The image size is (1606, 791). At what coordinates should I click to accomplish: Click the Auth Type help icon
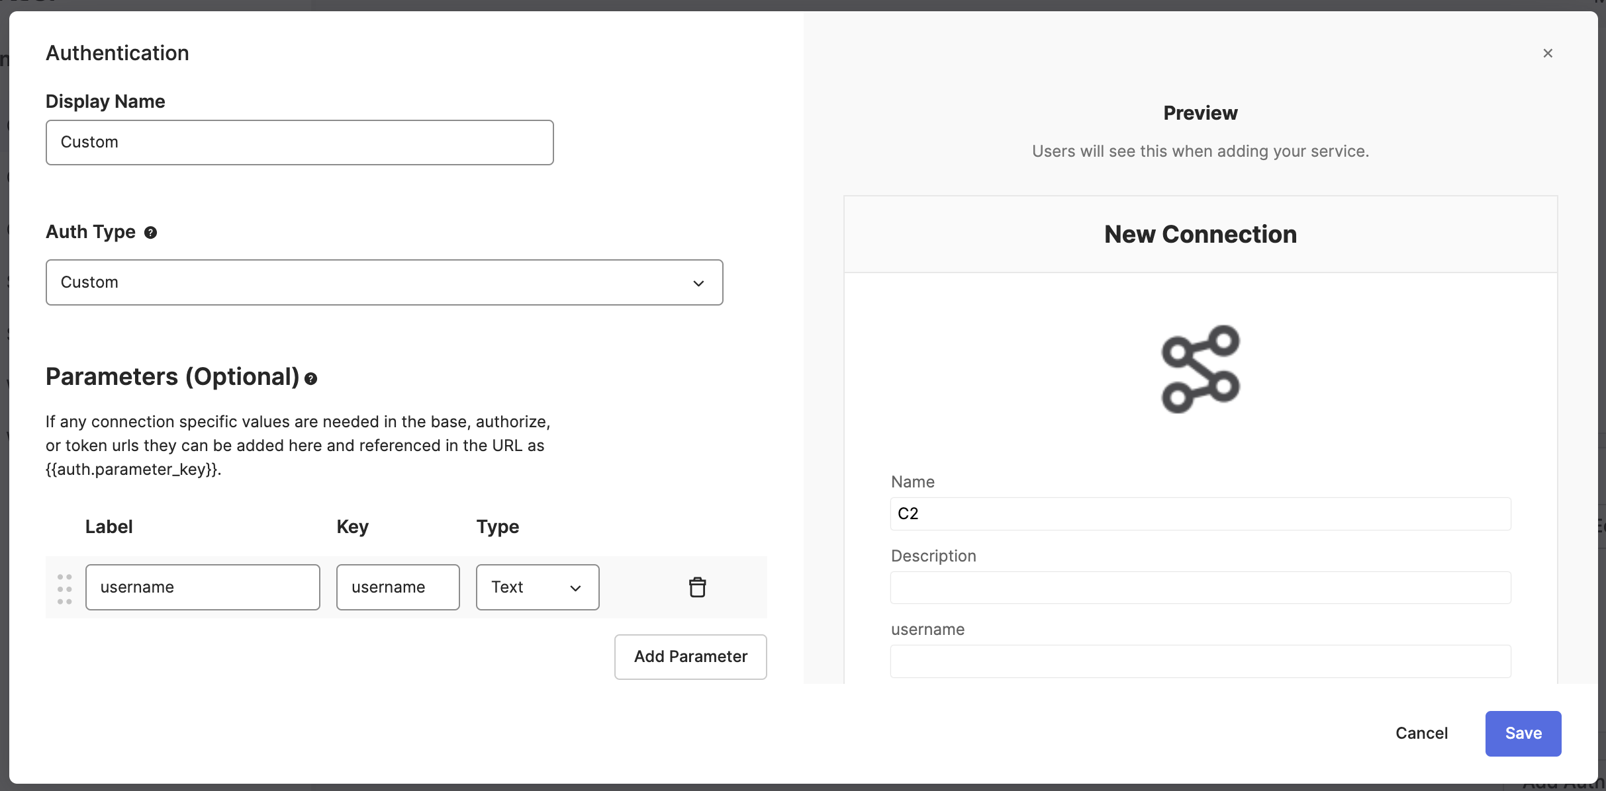151,233
